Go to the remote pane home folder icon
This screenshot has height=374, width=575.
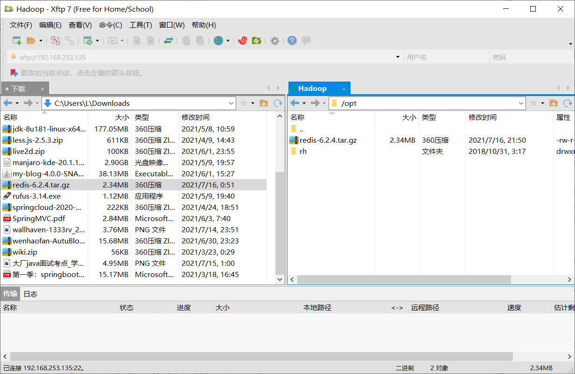[x=554, y=103]
